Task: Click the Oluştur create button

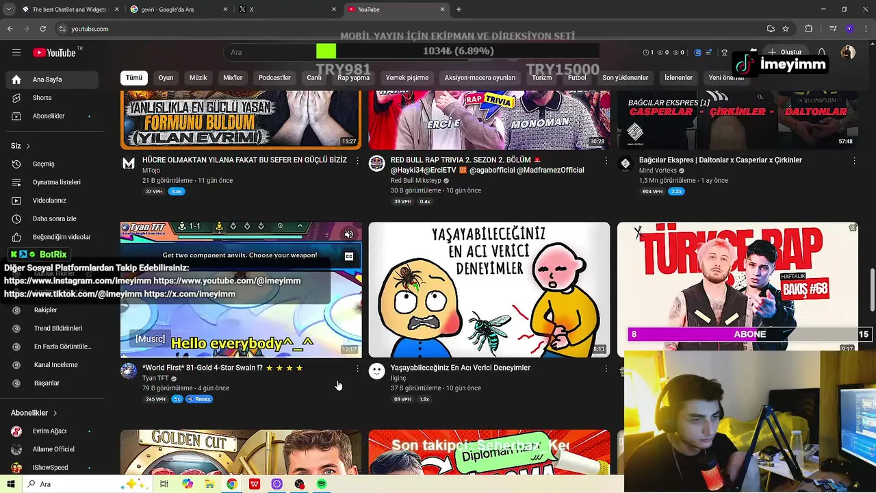Action: (x=784, y=53)
